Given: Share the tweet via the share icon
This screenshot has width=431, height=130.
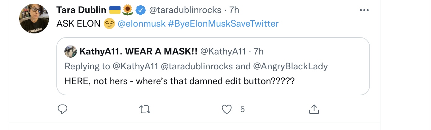Looking at the screenshot, I should 314,109.
